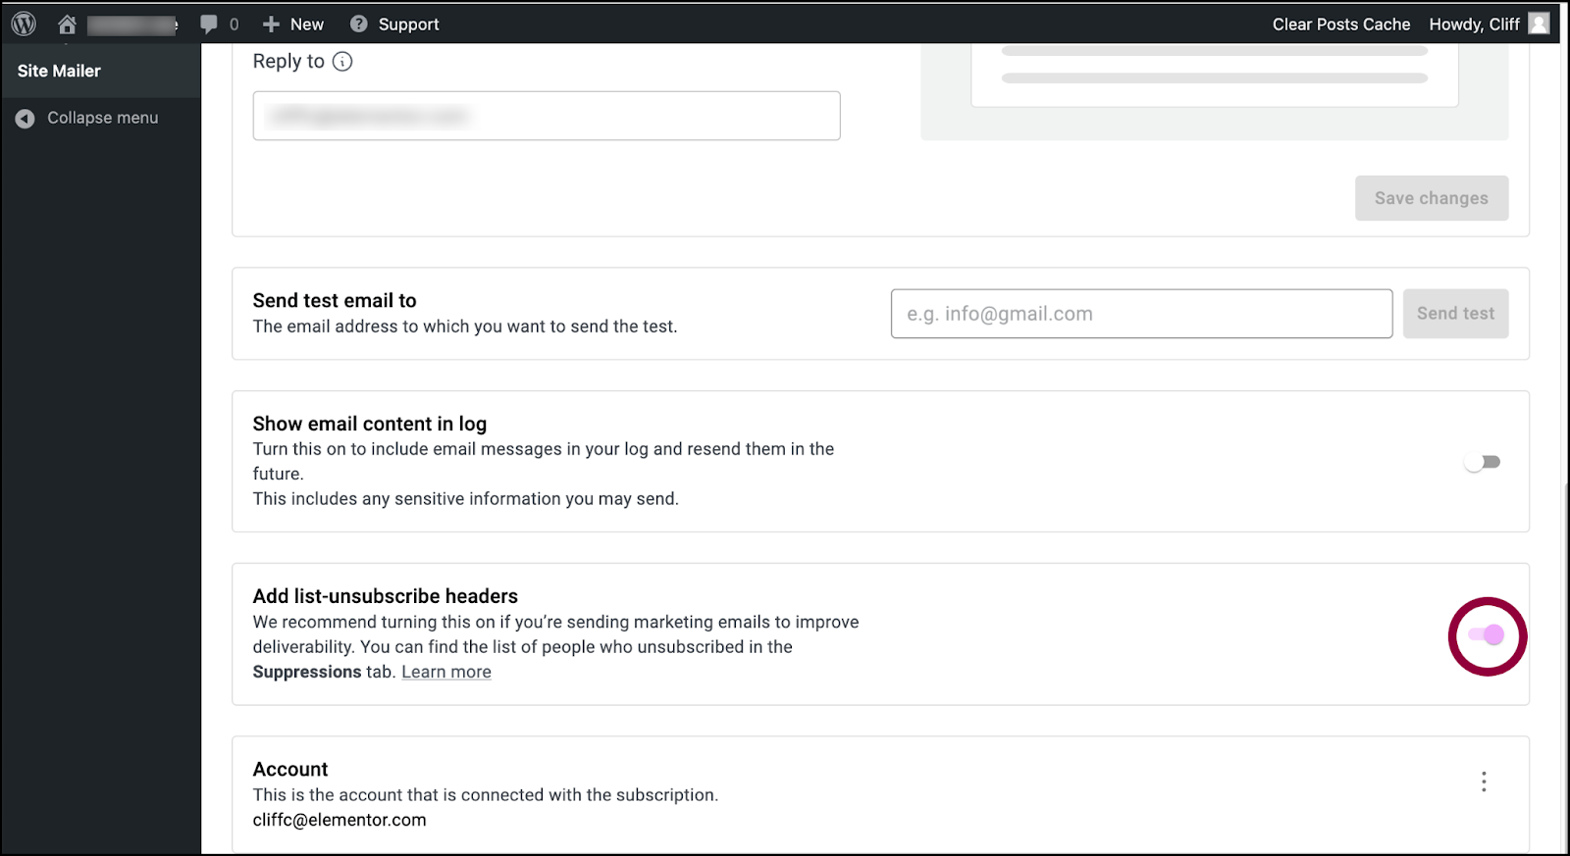This screenshot has width=1570, height=856.
Task: Click the Reply to email field
Action: tap(547, 116)
